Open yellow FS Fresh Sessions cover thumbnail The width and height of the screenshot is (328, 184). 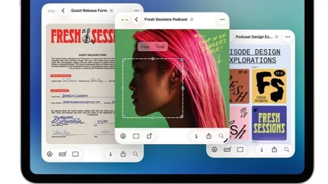point(269,86)
